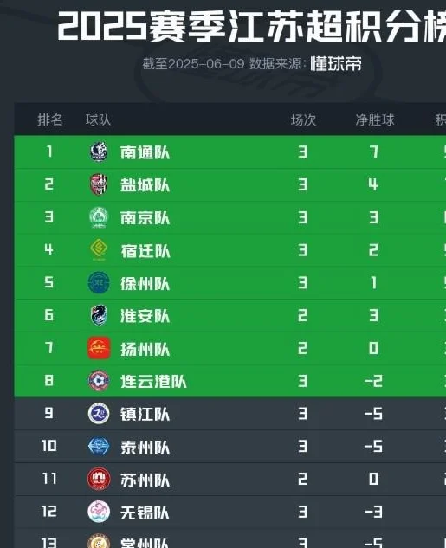Sort by the 场次 column header
Image resolution: width=446 pixels, height=548 pixels.
click(x=303, y=119)
